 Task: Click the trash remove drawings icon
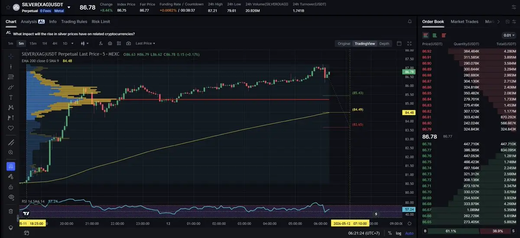[x=11, y=211]
